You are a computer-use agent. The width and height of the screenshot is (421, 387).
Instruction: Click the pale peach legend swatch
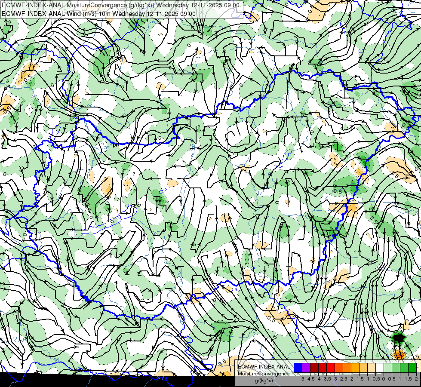point(372,368)
